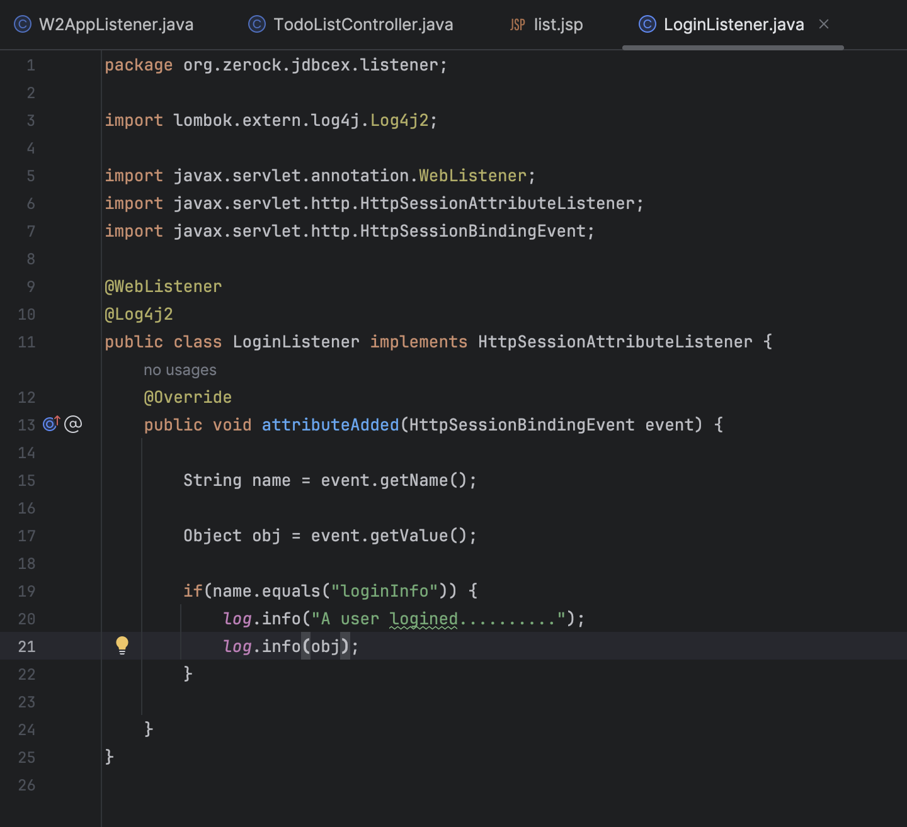Click the obj argument in log.info(obj)

tap(326, 646)
